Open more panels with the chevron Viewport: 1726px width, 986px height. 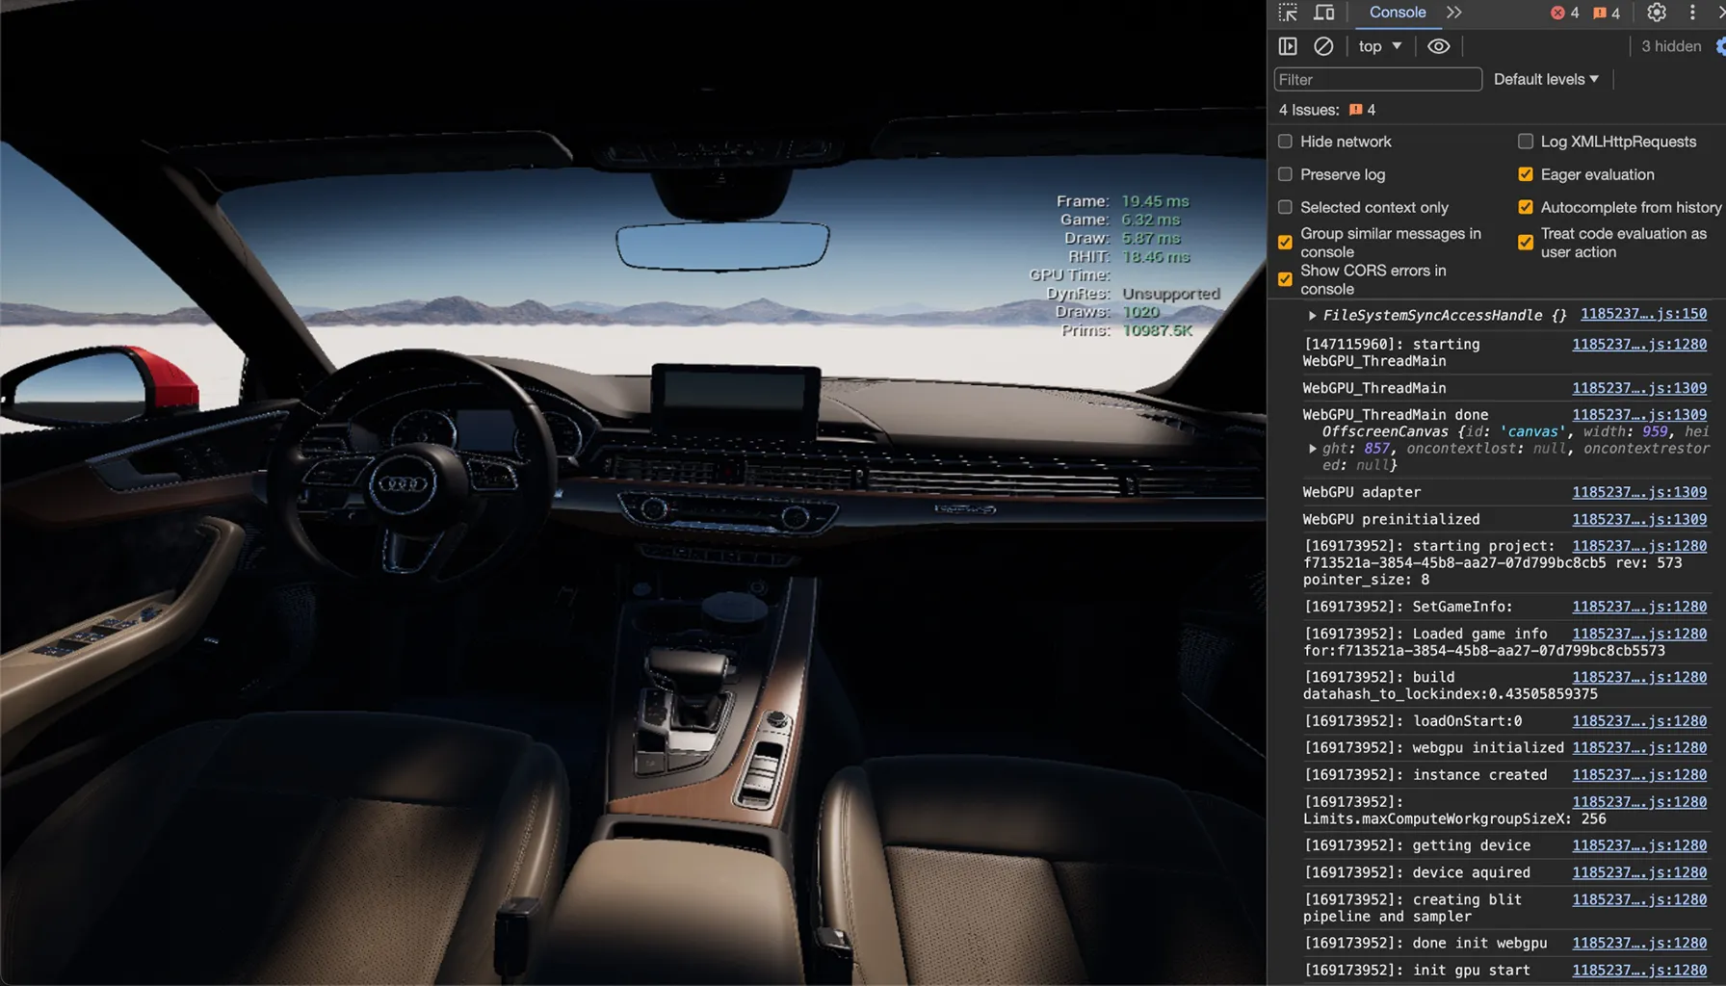coord(1453,13)
